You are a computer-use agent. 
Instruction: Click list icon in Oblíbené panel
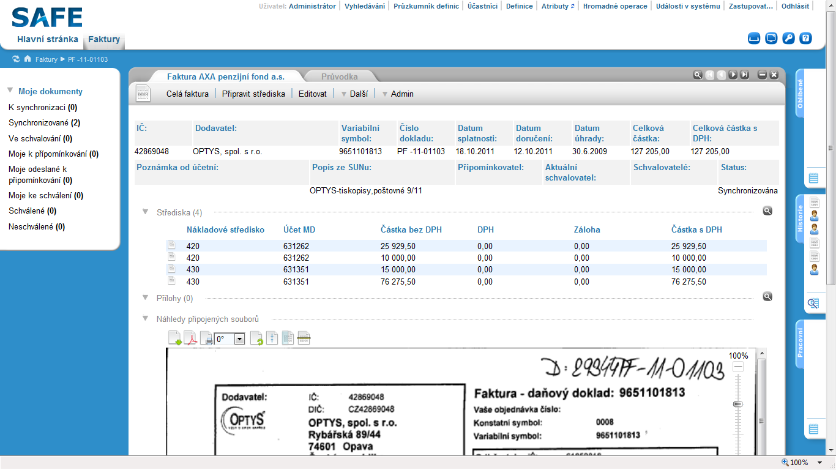coord(813,178)
